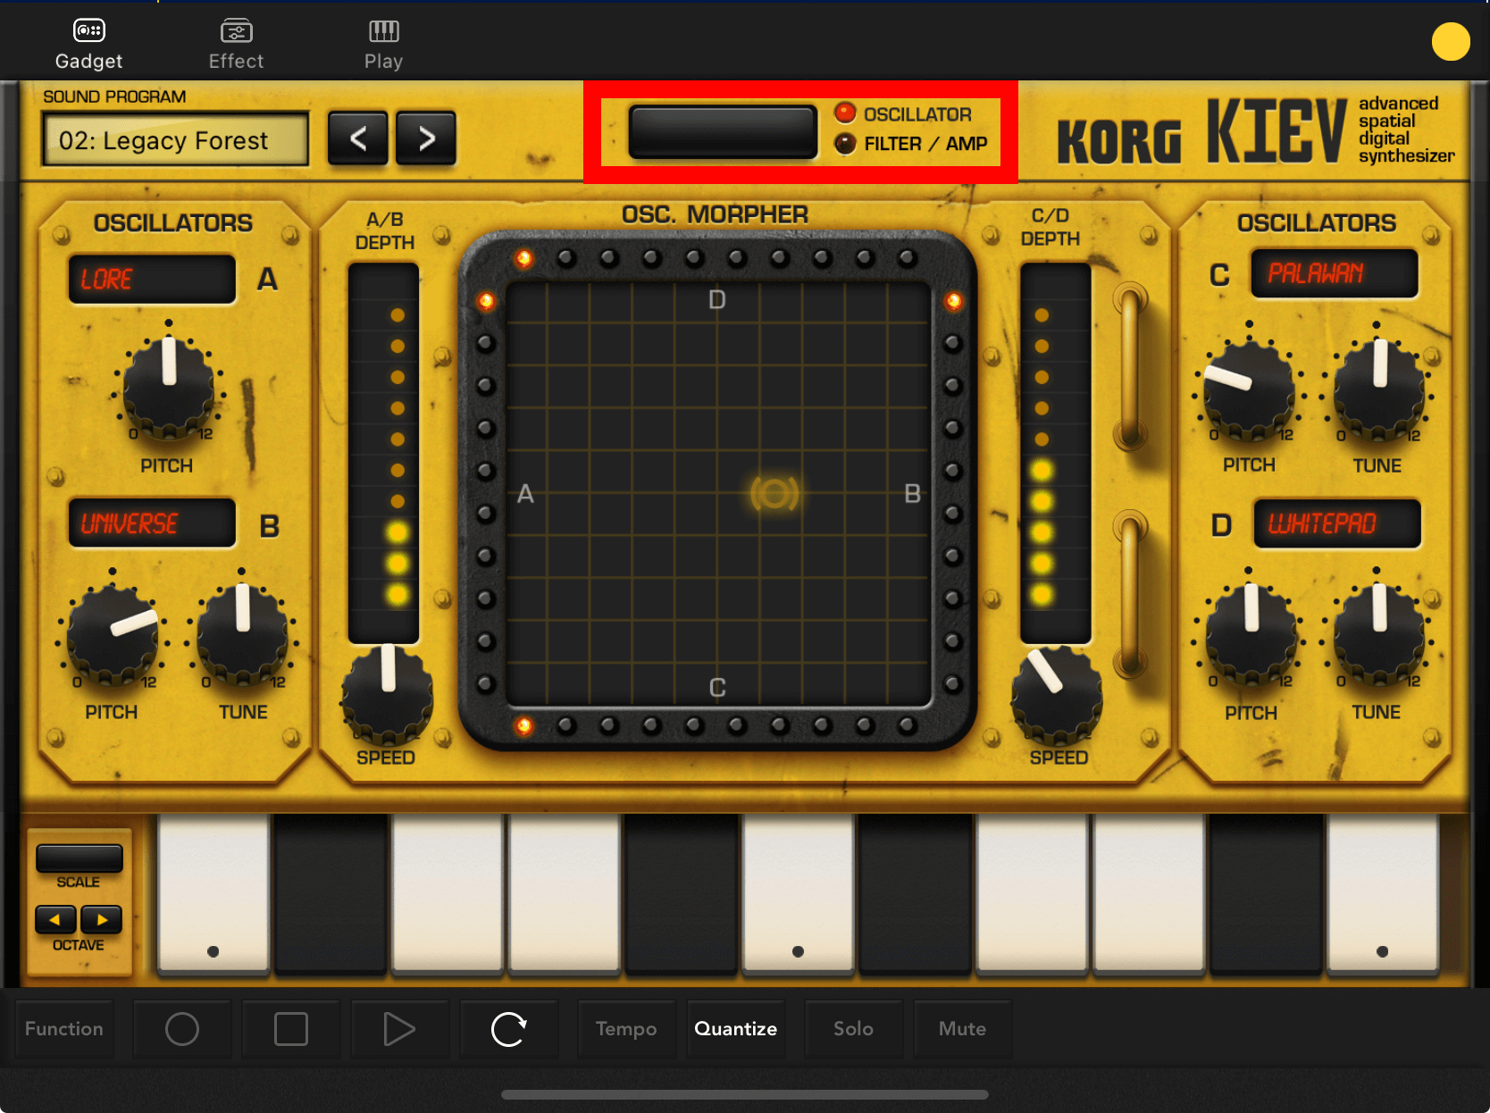Play the middle white key with dot
Viewport: 1490px width, 1113px height.
[798, 892]
